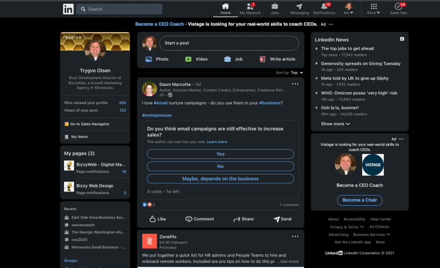The width and height of the screenshot is (440, 268).
Task: Add a Video to a post
Action: tap(196, 59)
